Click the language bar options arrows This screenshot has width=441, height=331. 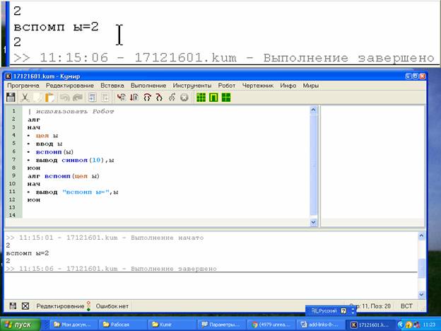click(353, 310)
